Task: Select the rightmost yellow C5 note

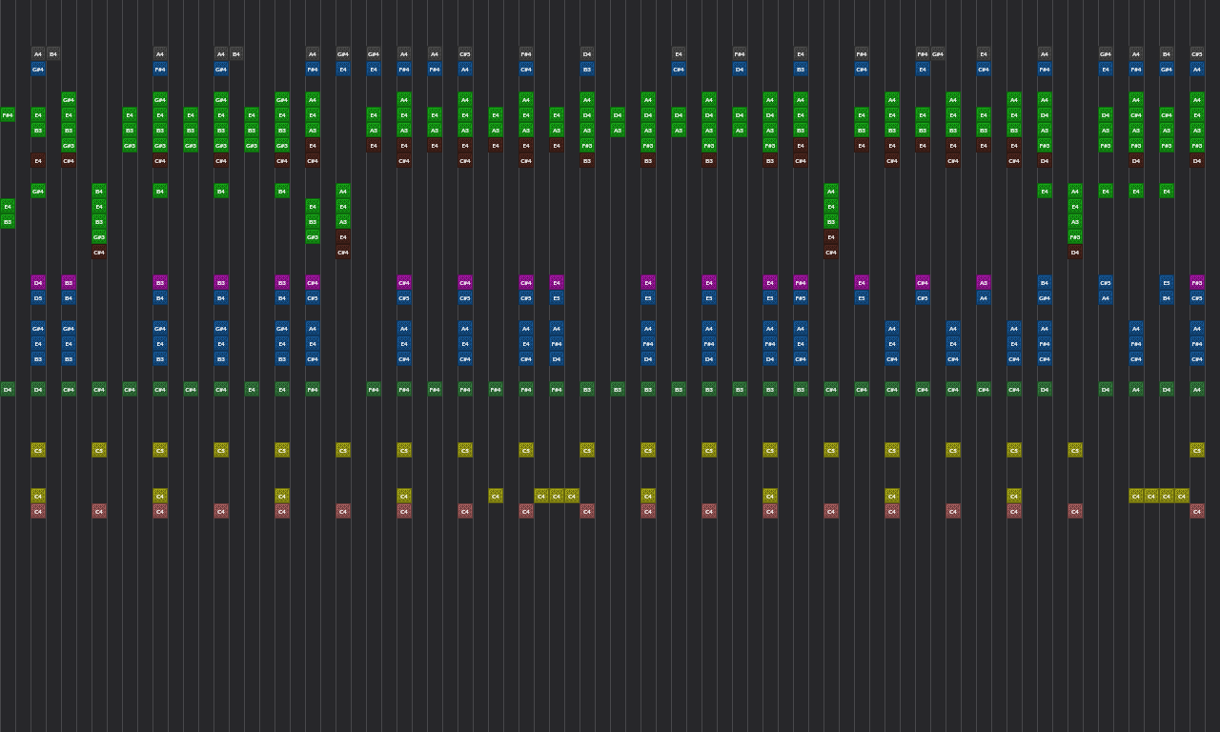Action: [x=1197, y=451]
